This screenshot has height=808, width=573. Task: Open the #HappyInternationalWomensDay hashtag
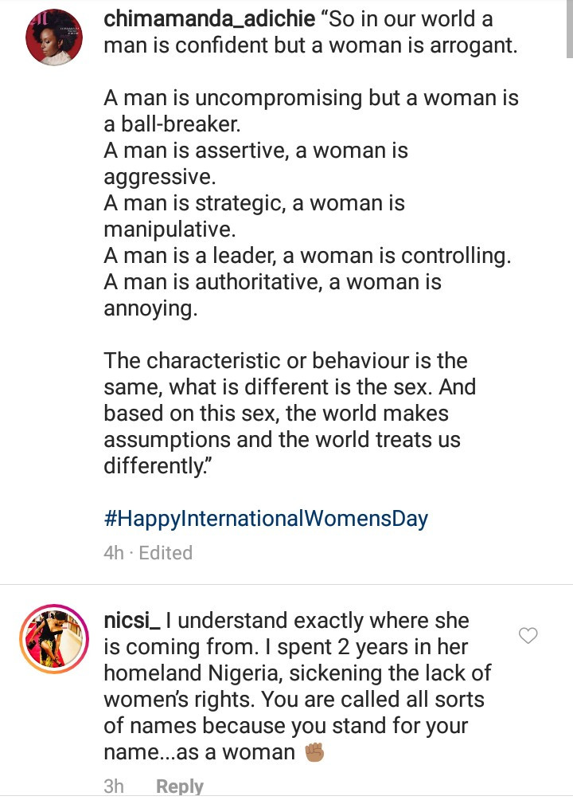(x=266, y=519)
